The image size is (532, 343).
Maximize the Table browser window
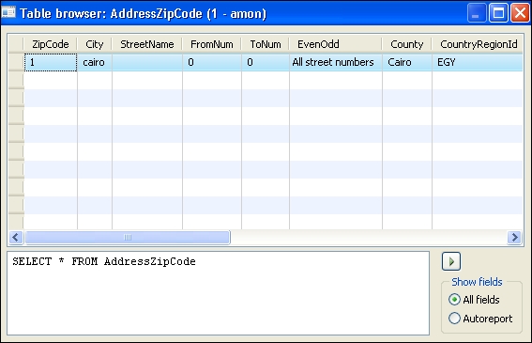click(x=498, y=13)
